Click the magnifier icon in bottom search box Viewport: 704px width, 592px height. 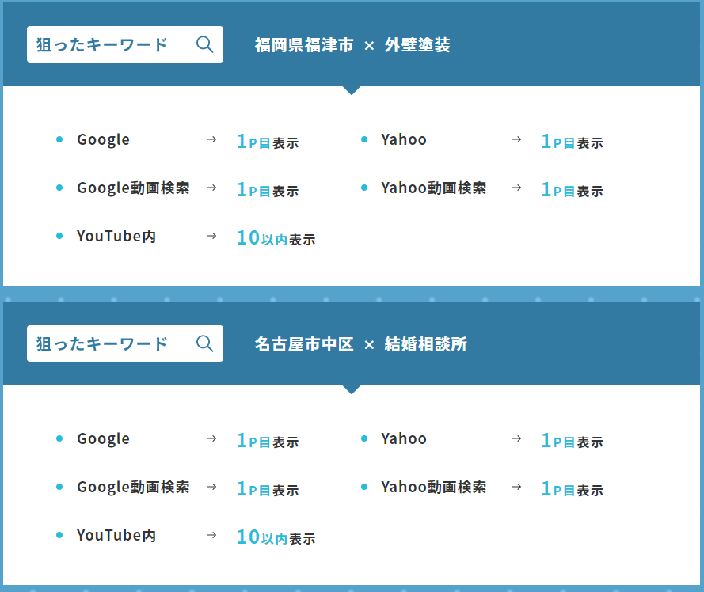coord(205,343)
